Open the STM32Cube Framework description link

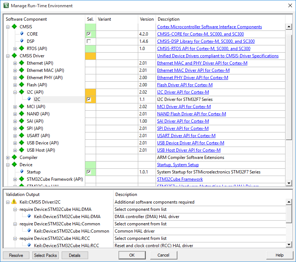point(180,179)
